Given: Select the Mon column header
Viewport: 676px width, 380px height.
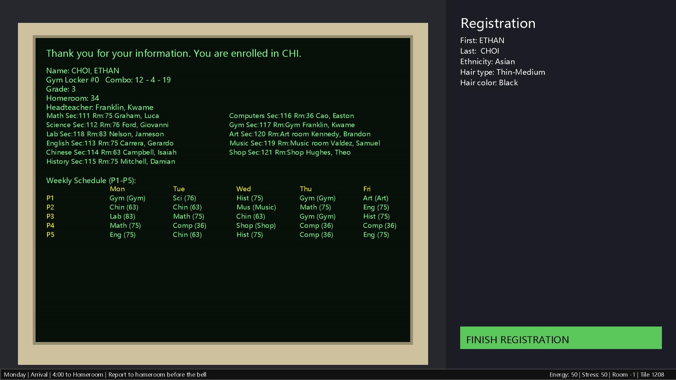Looking at the screenshot, I should (x=117, y=189).
